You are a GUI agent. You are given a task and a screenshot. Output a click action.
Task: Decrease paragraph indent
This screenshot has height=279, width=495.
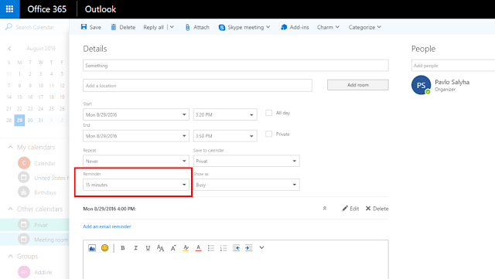click(236, 248)
